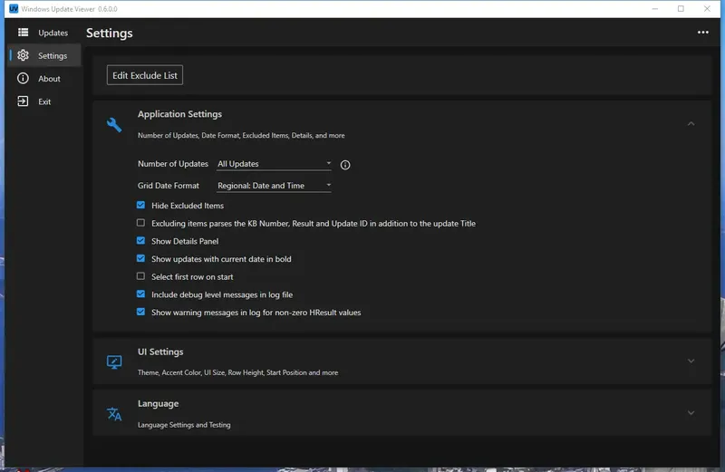Open the Number of Updates dropdown
The width and height of the screenshot is (725, 472).
click(274, 164)
